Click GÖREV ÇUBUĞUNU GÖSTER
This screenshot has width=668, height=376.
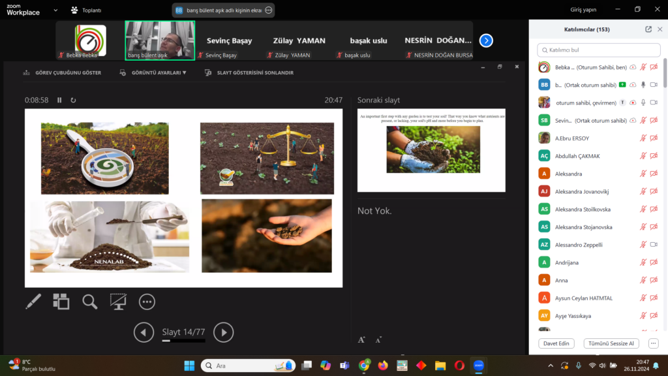coord(63,73)
